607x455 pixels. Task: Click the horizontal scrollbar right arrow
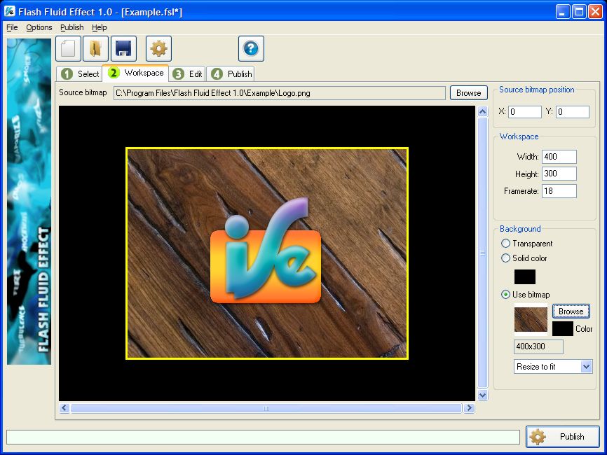pos(469,408)
